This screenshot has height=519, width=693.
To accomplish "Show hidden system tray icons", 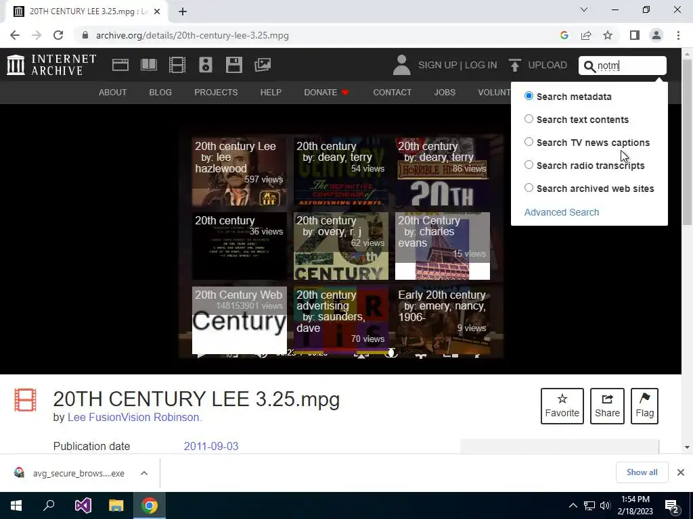I will (573, 505).
